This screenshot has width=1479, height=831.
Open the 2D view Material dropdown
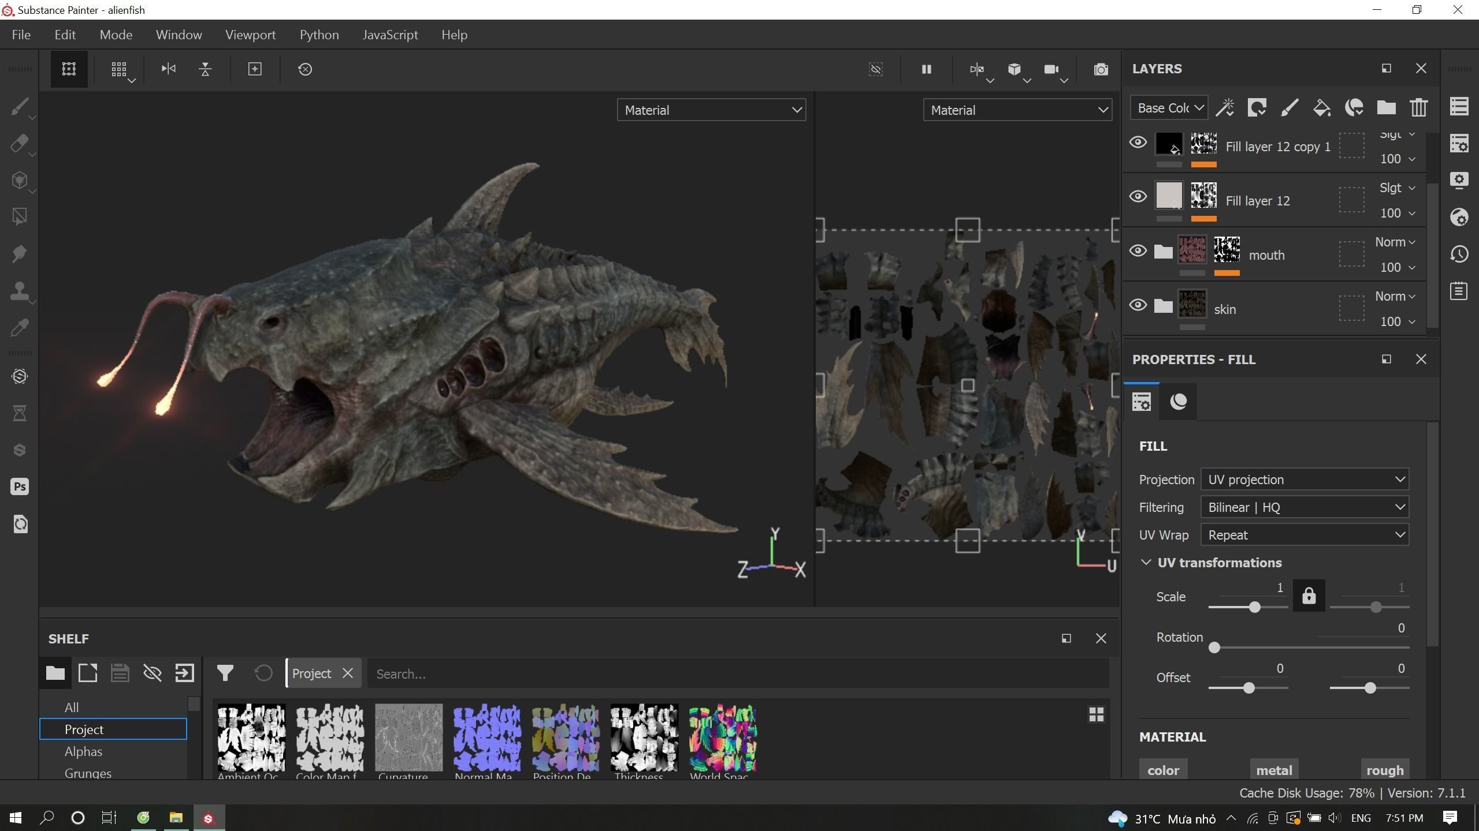click(1017, 110)
